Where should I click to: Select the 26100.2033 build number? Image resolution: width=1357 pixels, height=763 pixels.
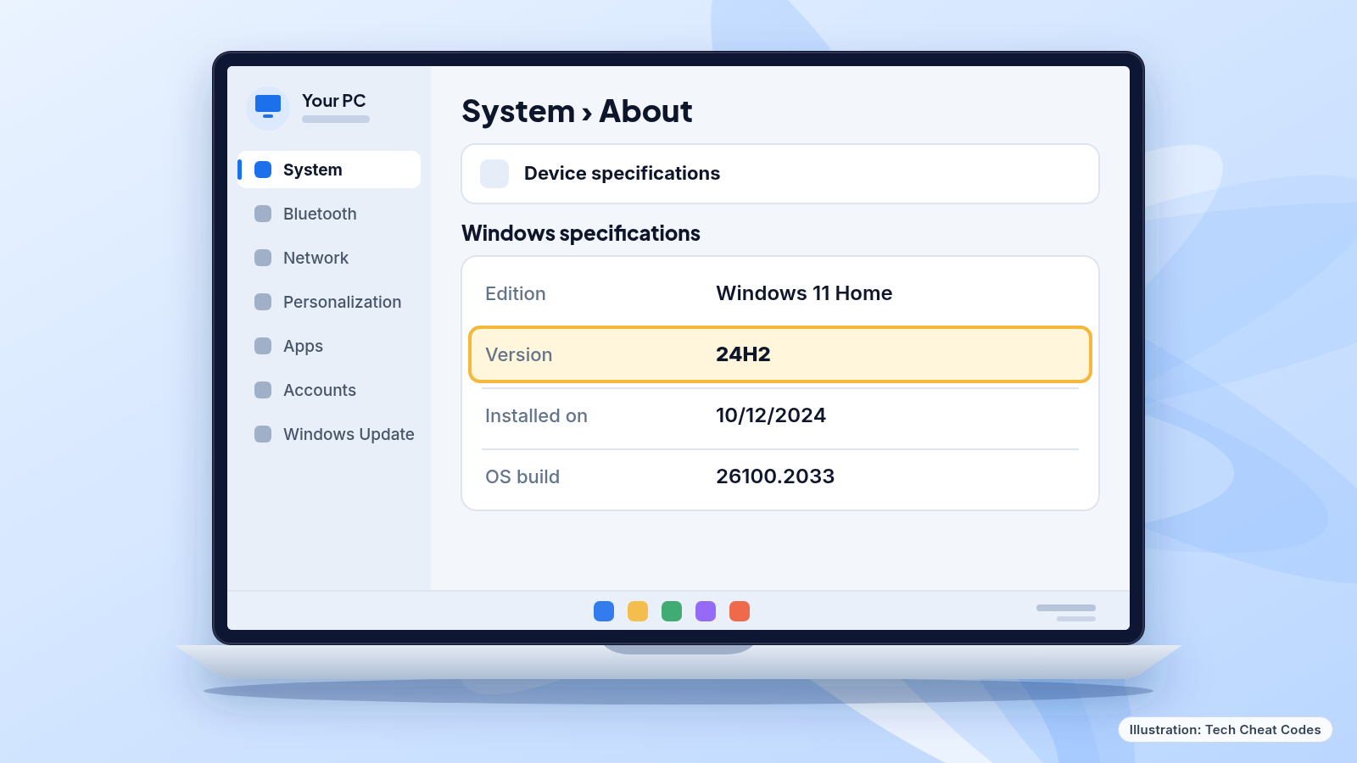click(x=775, y=476)
